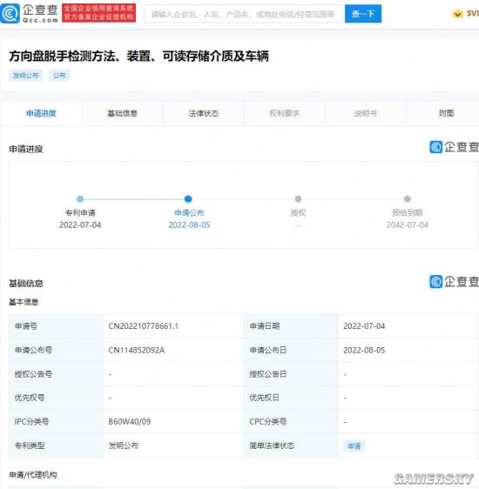
Task: Click the IPC分类号 label cell
Action: pos(56,422)
